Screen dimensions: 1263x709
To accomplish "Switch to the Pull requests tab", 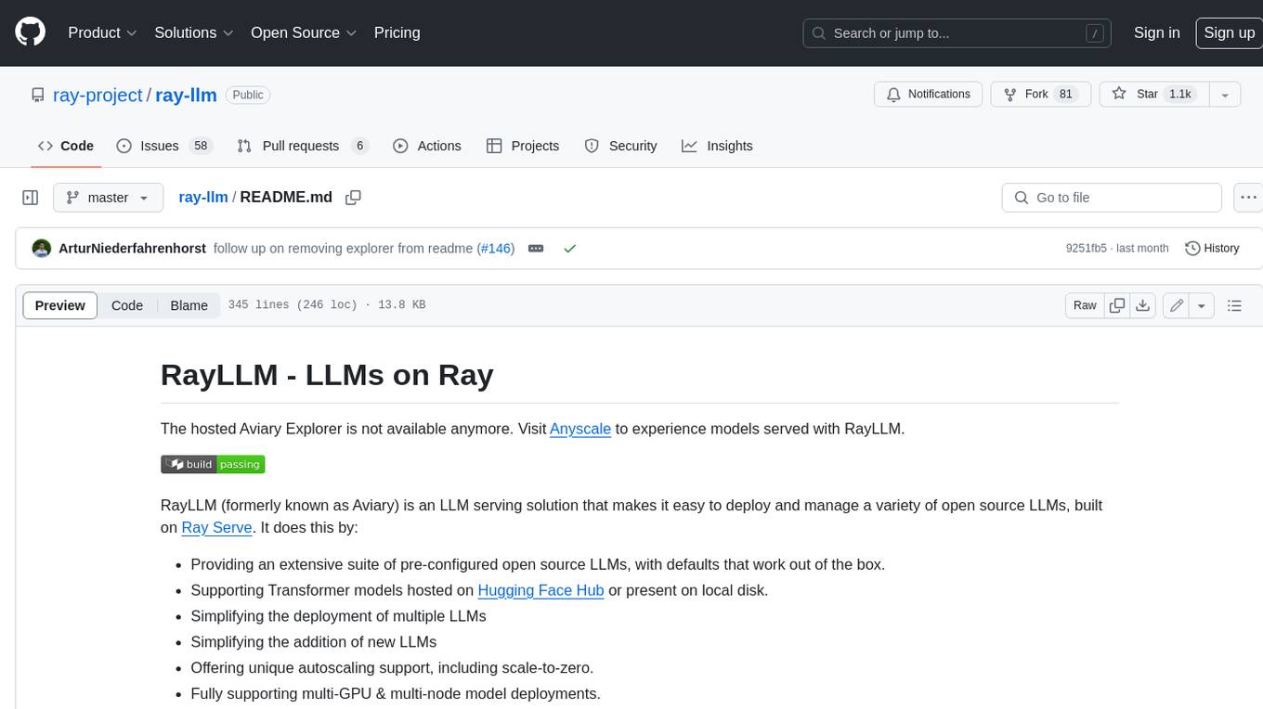I will pos(303,146).
